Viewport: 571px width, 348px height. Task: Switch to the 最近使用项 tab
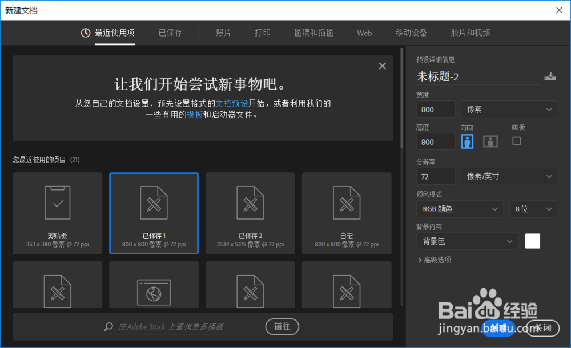pos(115,33)
